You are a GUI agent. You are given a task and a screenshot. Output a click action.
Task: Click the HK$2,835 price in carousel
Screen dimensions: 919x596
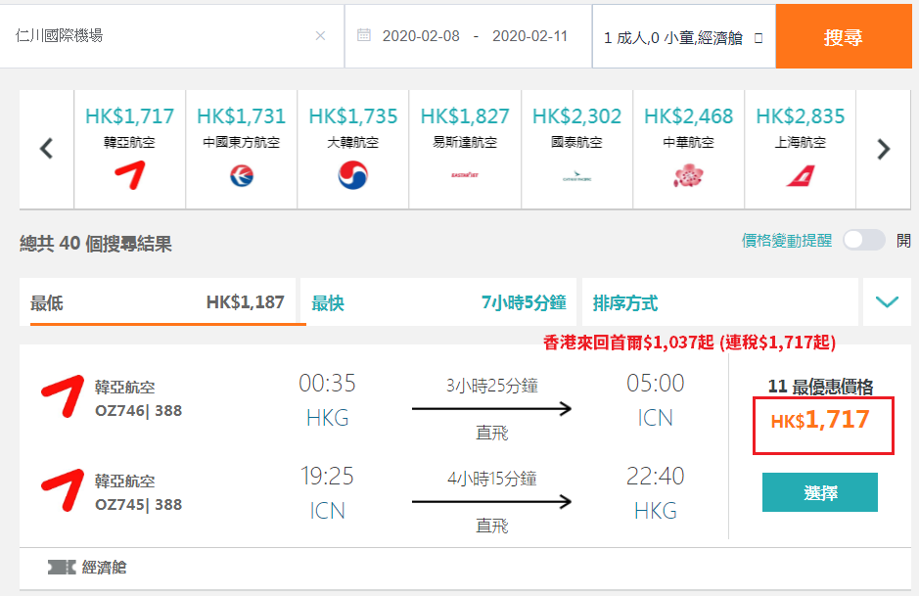point(800,116)
